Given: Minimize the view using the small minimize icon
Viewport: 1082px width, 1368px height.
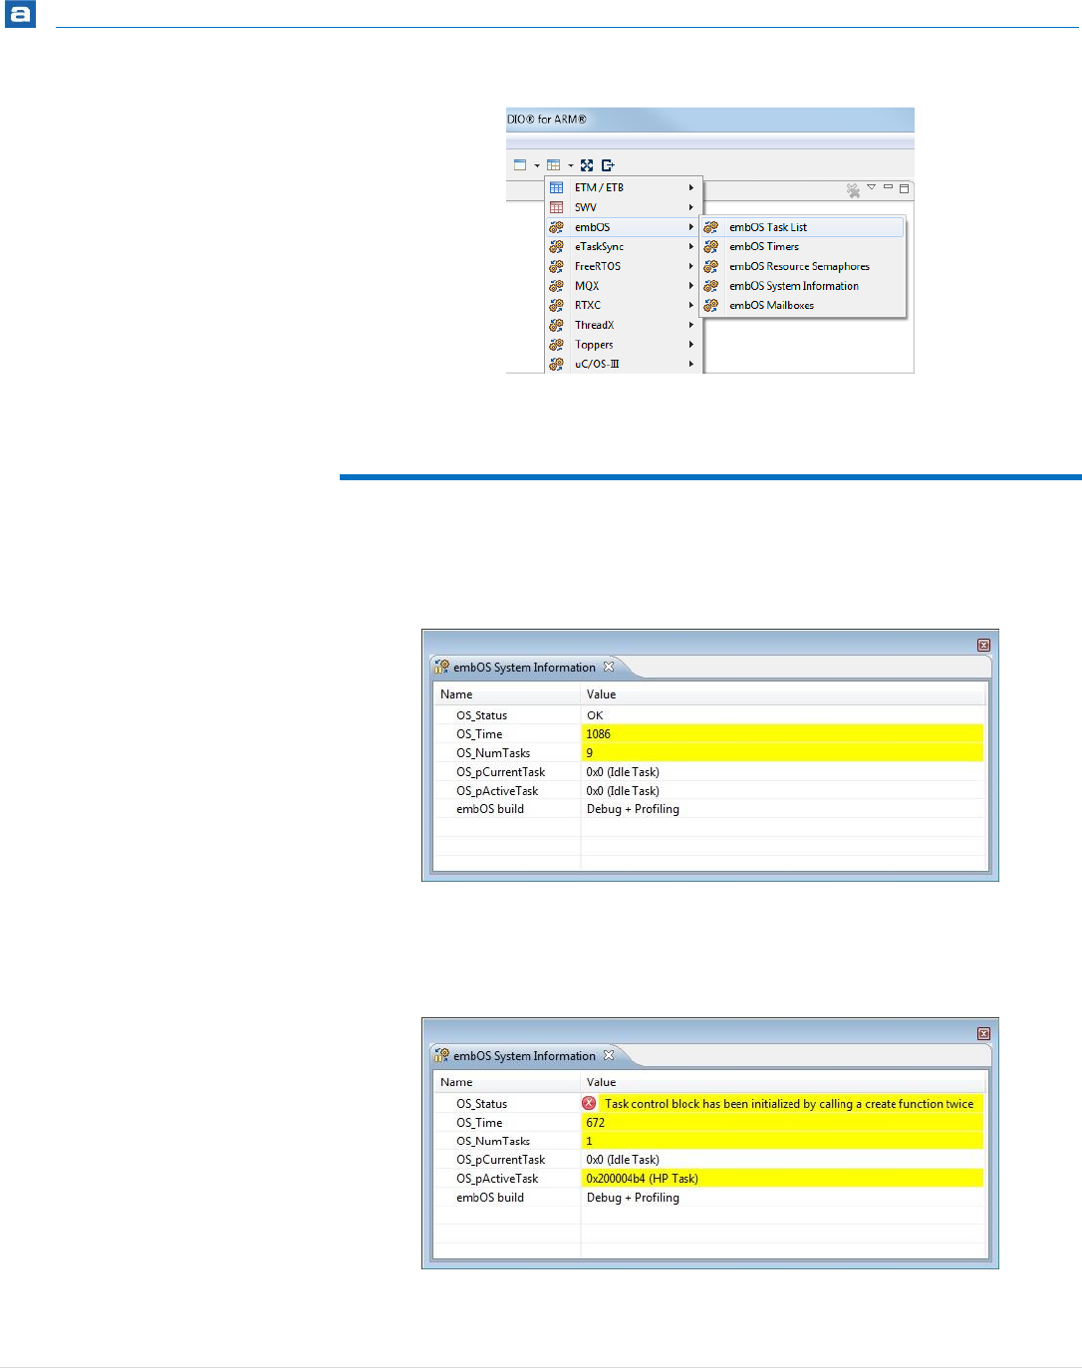Looking at the screenshot, I should point(888,187).
